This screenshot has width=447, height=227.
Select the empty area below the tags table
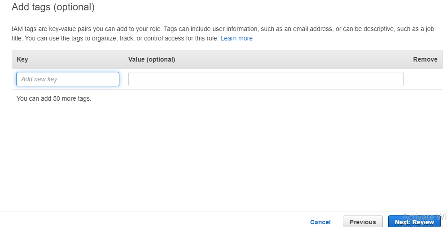pyautogui.click(x=224, y=153)
